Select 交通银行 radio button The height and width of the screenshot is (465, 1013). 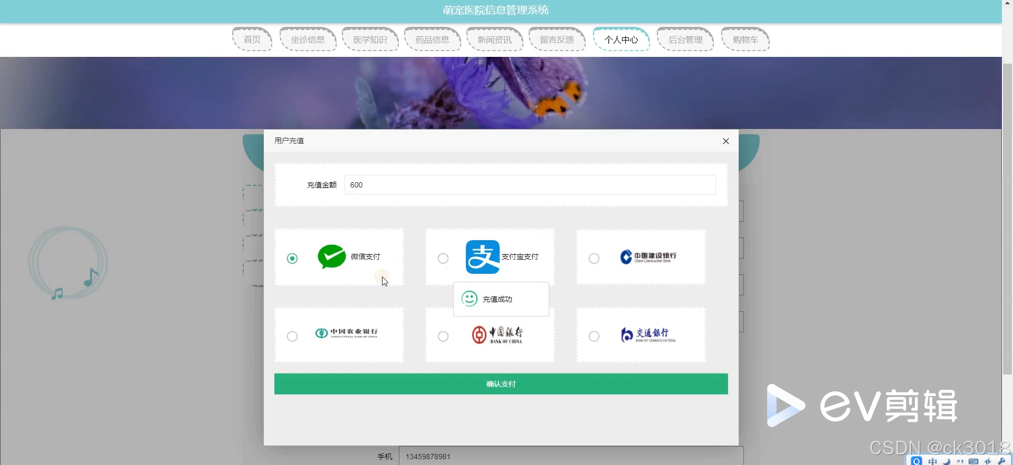tap(594, 336)
